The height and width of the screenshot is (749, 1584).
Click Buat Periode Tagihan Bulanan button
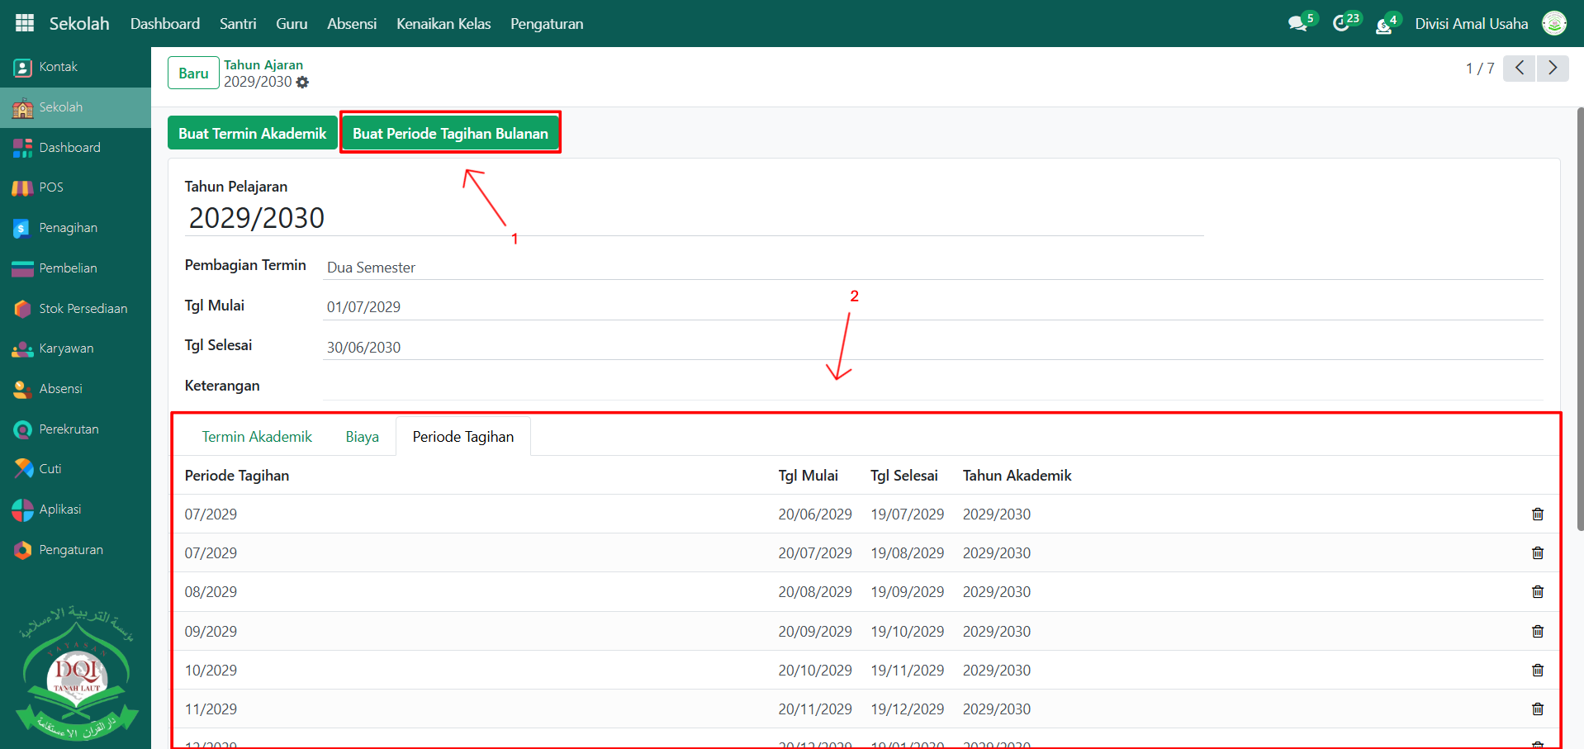click(450, 134)
